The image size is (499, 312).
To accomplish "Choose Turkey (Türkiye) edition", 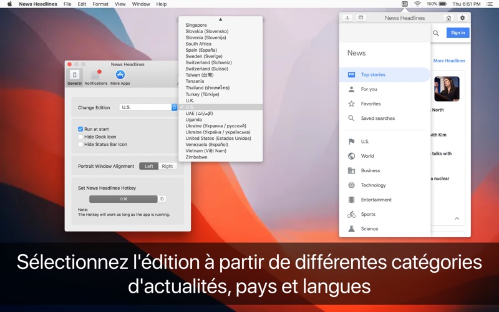I will 221,94.
